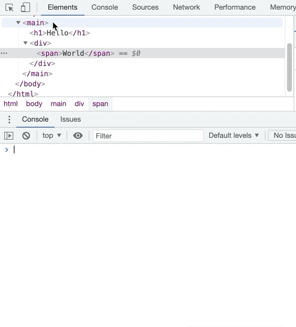Click the div breadcrumb
296x327 pixels.
tap(79, 104)
